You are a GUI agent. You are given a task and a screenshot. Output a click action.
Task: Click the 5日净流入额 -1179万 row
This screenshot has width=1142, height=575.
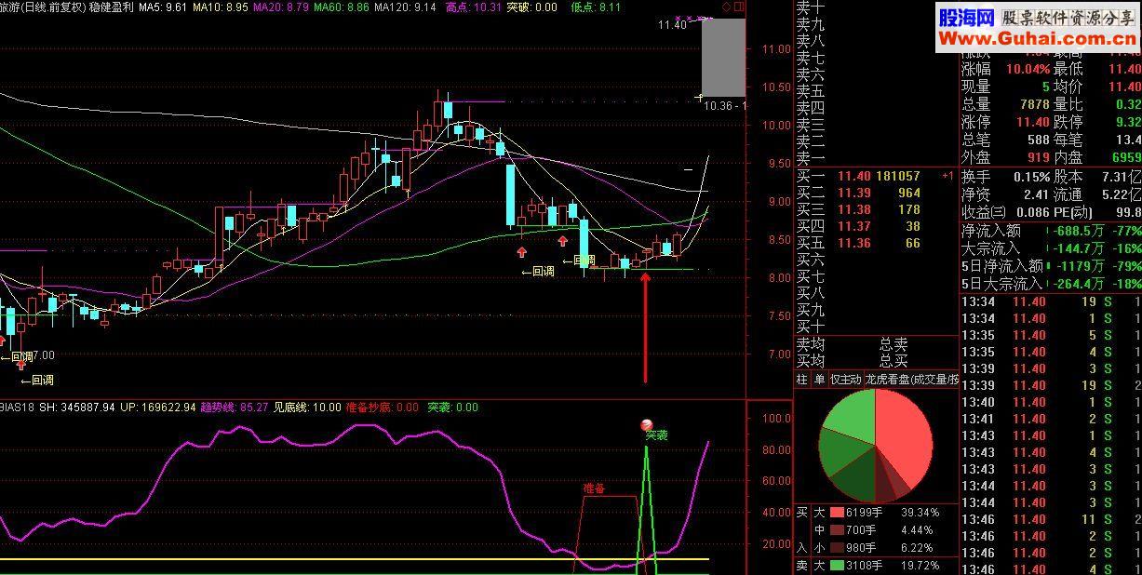(1051, 265)
